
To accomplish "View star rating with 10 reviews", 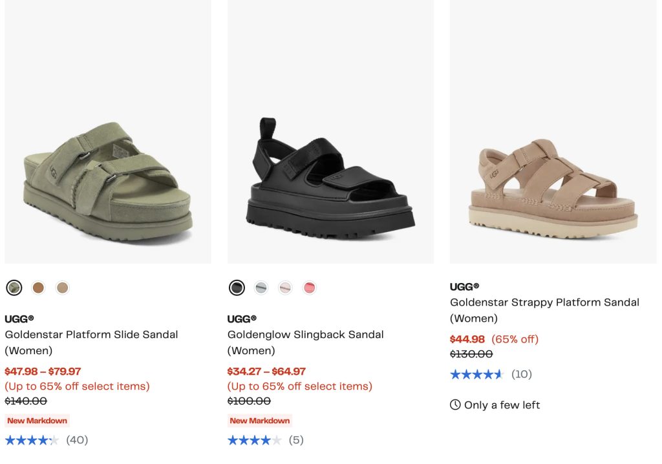I will (x=476, y=374).
